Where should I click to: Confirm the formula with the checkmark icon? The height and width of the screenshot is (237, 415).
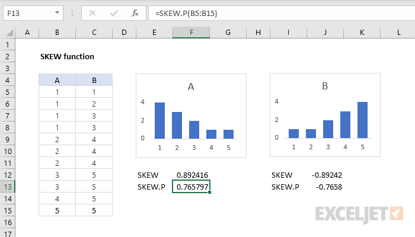114,13
